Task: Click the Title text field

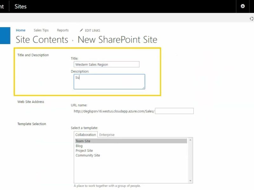Action: 107,64
